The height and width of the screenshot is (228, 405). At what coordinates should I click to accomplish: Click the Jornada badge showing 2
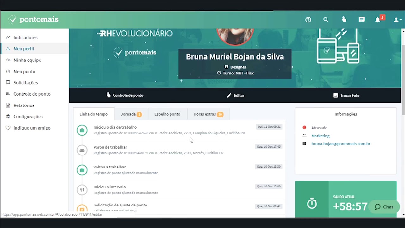pyautogui.click(x=139, y=114)
